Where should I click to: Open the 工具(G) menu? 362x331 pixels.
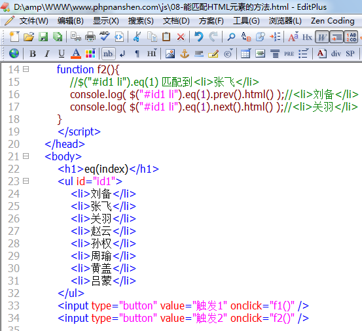click(246, 21)
